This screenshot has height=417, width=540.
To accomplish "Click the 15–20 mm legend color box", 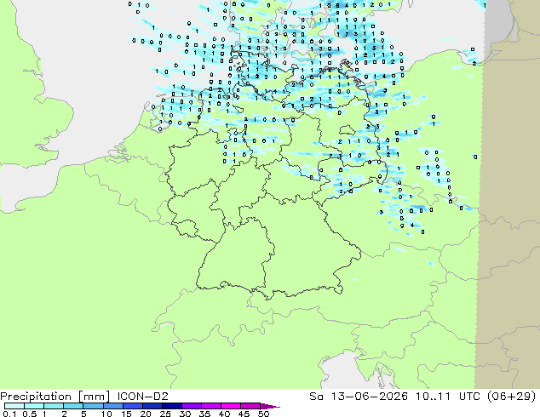I will click(x=132, y=406).
